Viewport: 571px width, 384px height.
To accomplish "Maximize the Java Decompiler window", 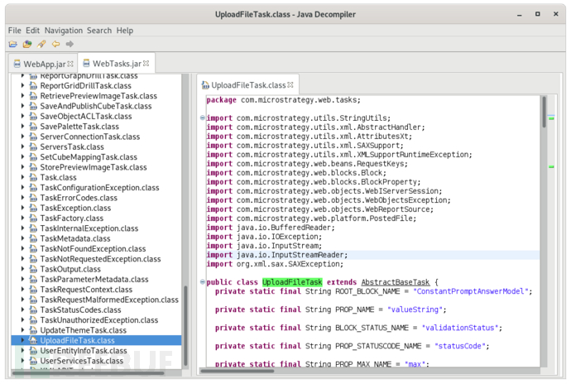I will [x=538, y=14].
